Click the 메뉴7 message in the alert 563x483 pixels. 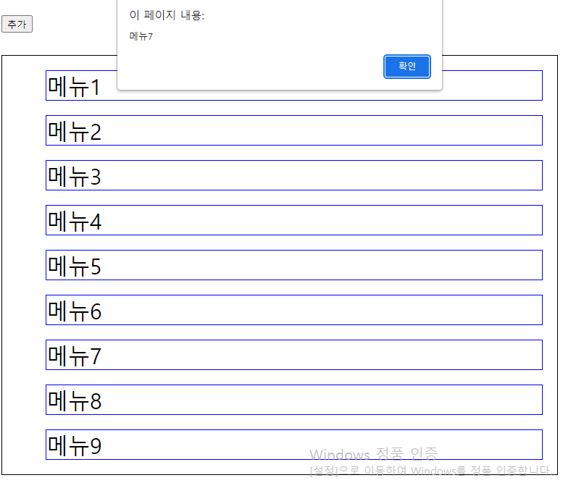coord(141,36)
